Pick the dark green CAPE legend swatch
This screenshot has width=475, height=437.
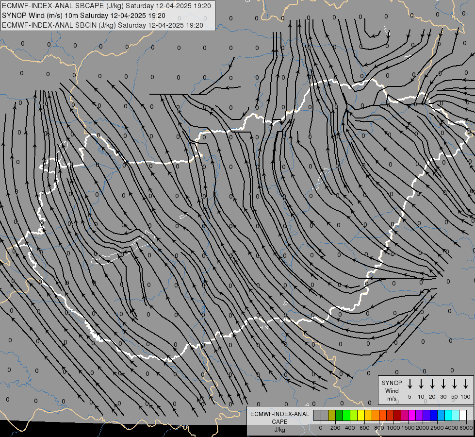click(x=339, y=415)
